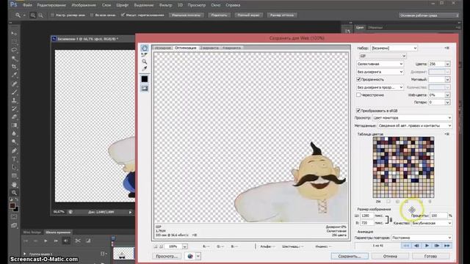Open the Селективная color reduction dropdown

(x=380, y=64)
